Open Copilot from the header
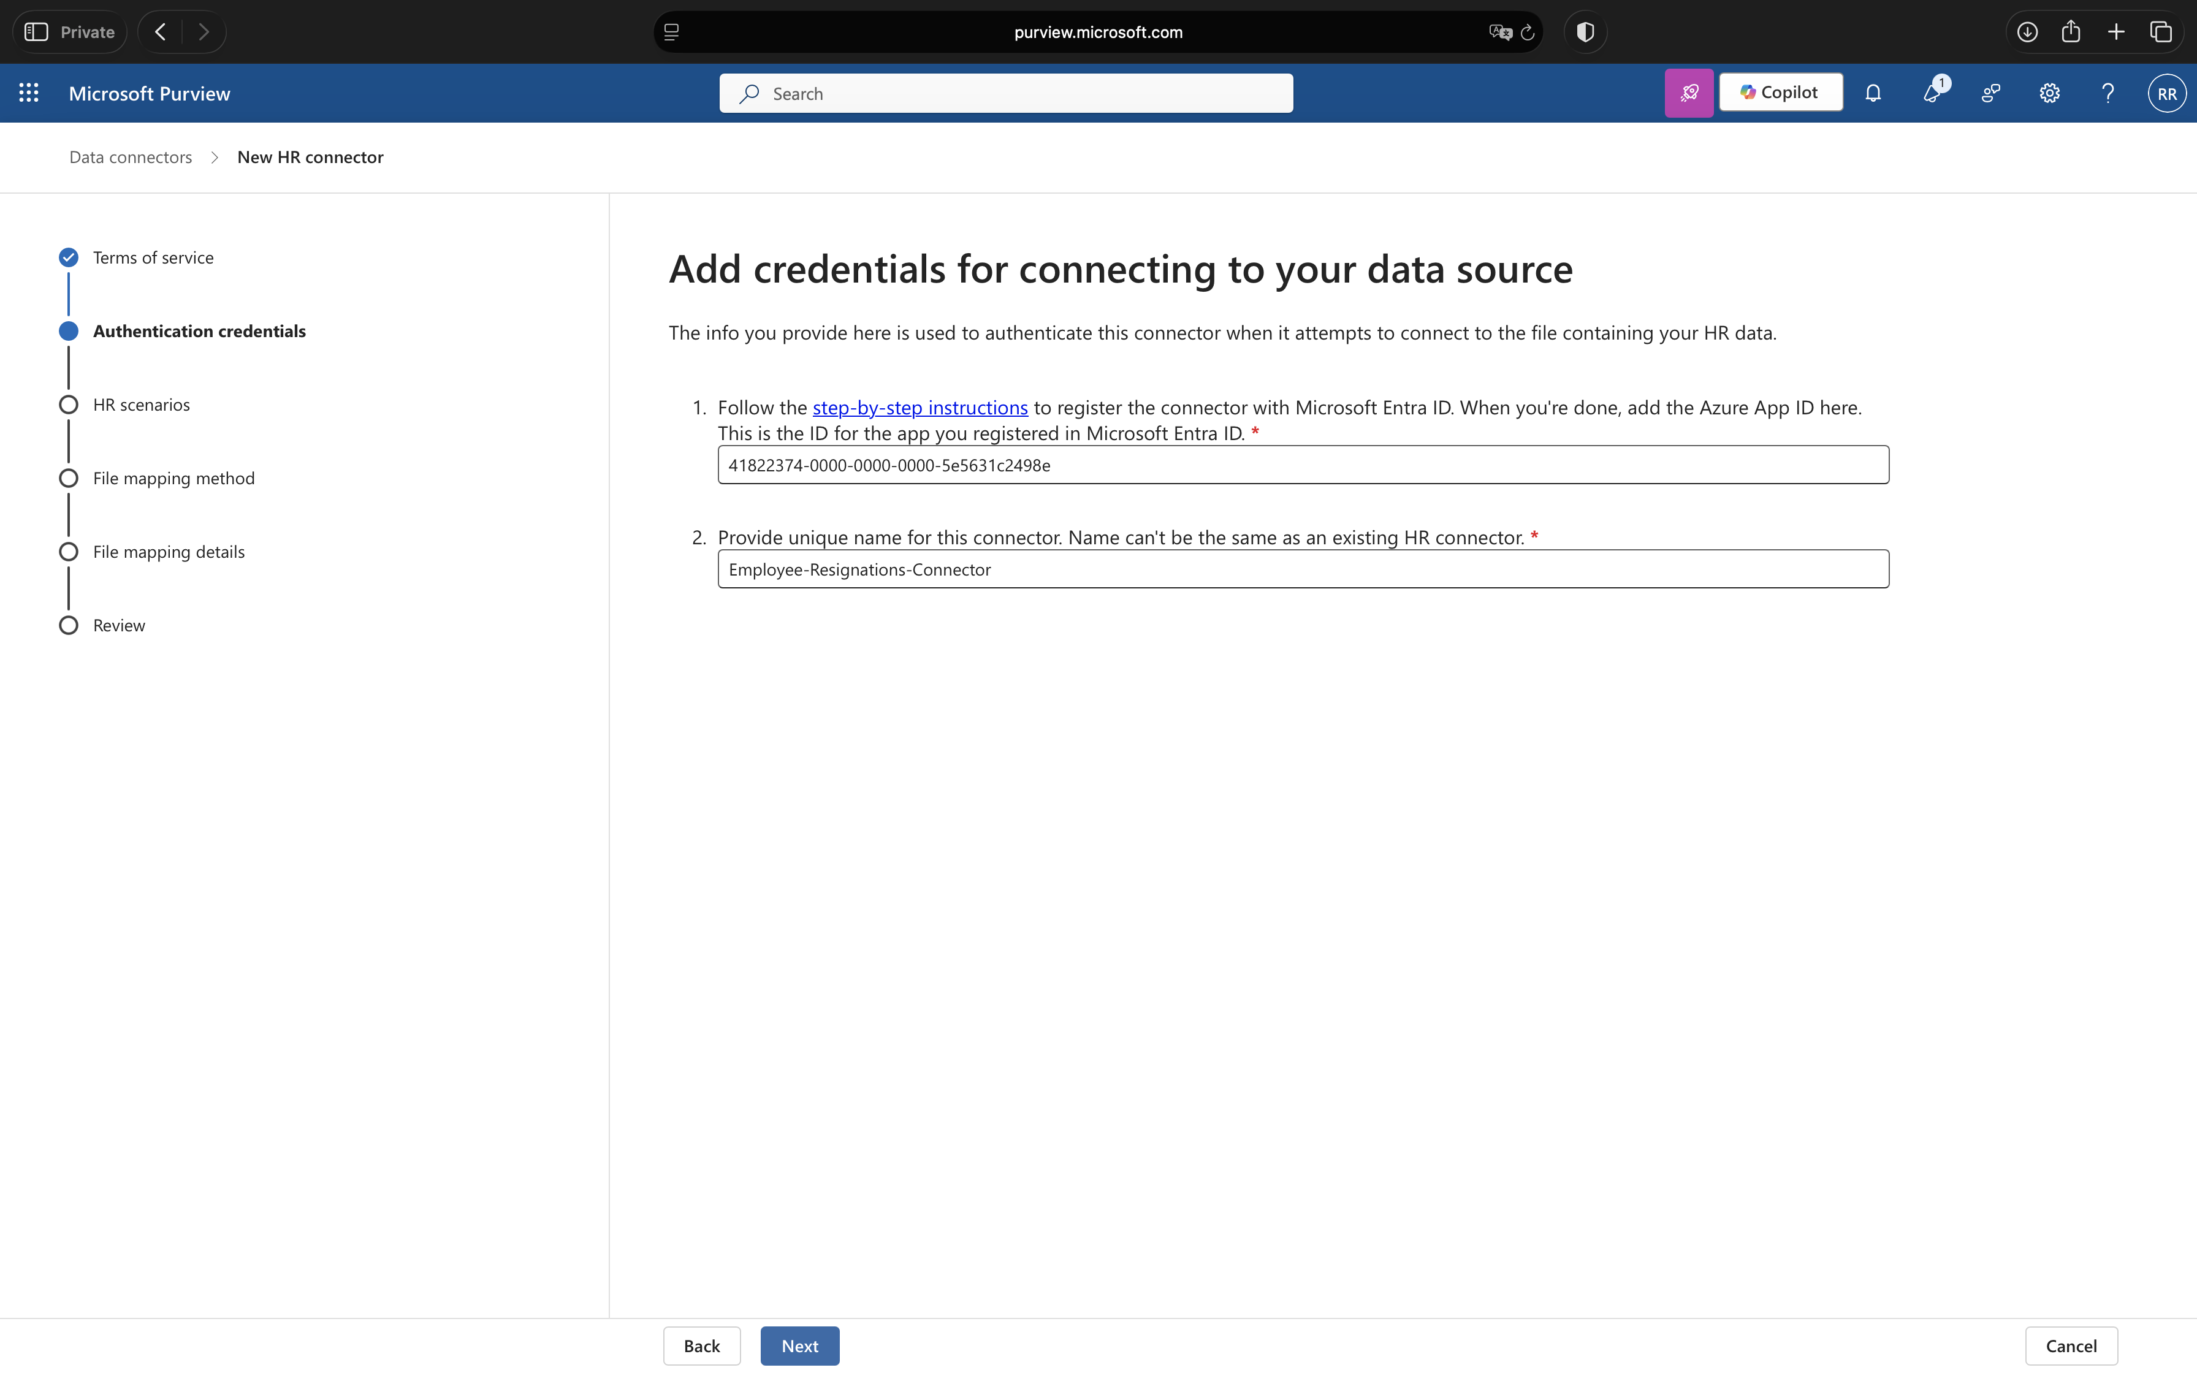The height and width of the screenshot is (1373, 2197). point(1780,93)
